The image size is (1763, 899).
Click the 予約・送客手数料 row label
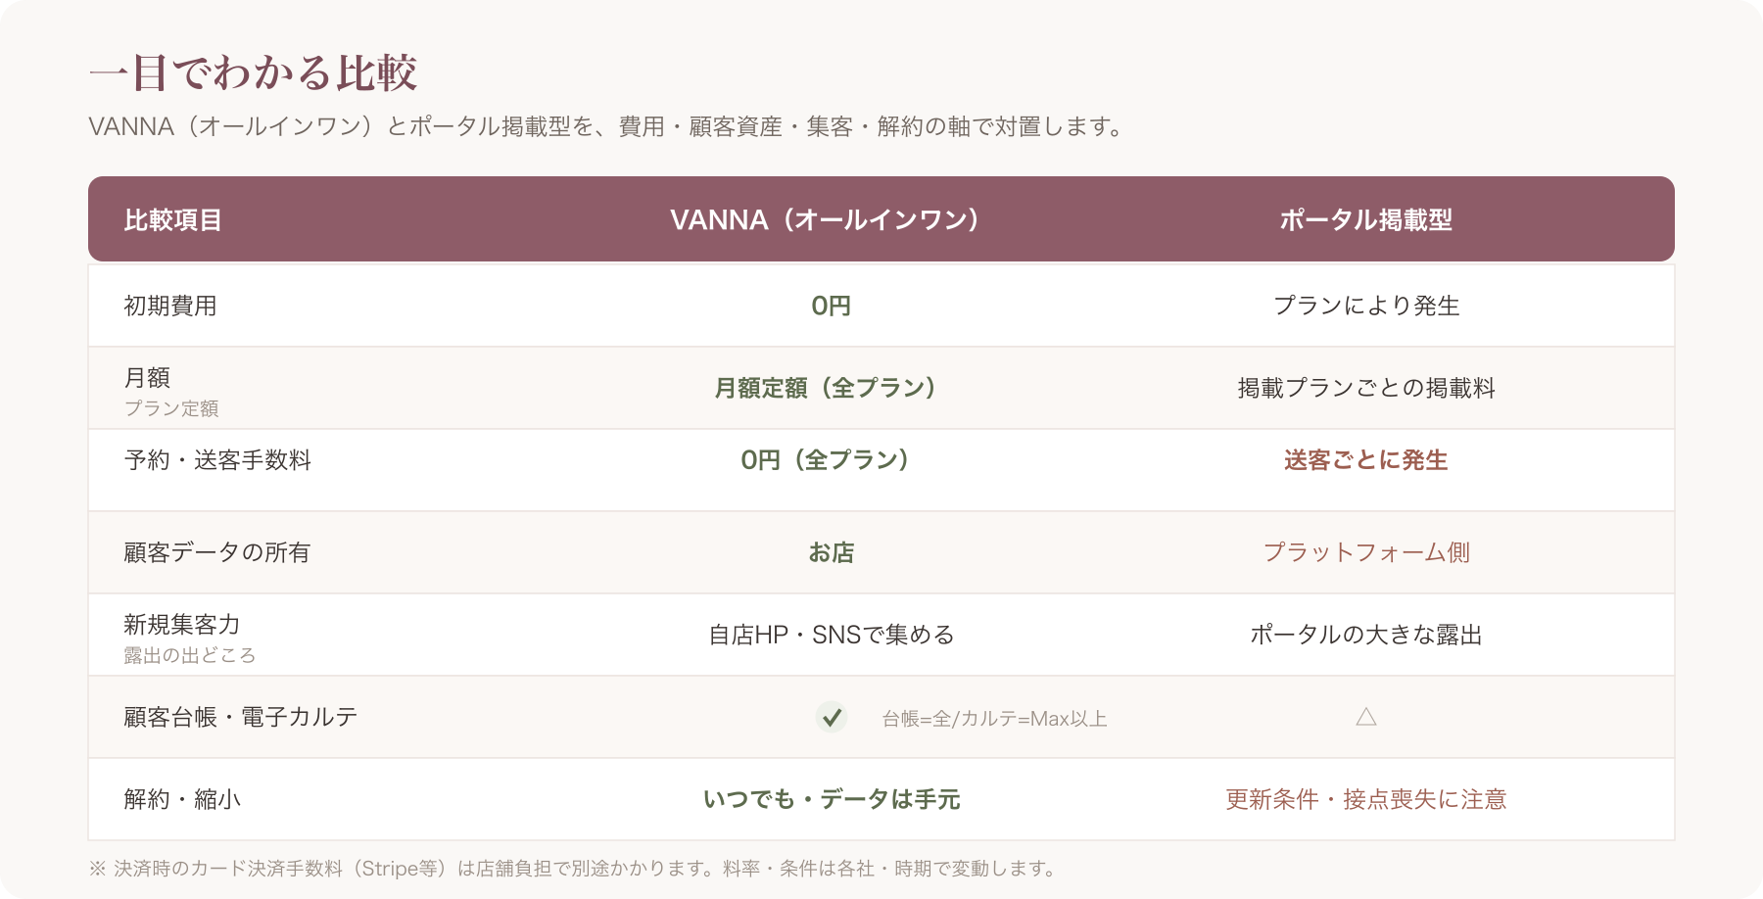[x=217, y=460]
